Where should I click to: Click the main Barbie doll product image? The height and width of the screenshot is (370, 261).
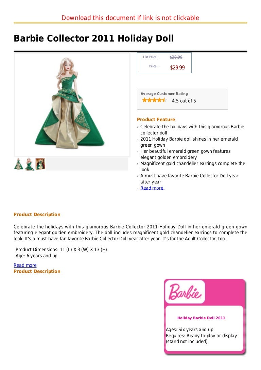pyautogui.click(x=72, y=104)
